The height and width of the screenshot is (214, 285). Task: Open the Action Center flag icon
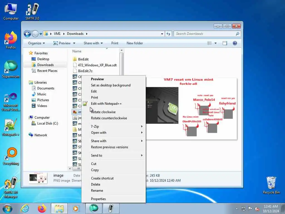click(x=250, y=209)
